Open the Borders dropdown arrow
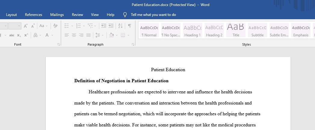This screenshot has height=130, width=315. pyautogui.click(x=128, y=35)
